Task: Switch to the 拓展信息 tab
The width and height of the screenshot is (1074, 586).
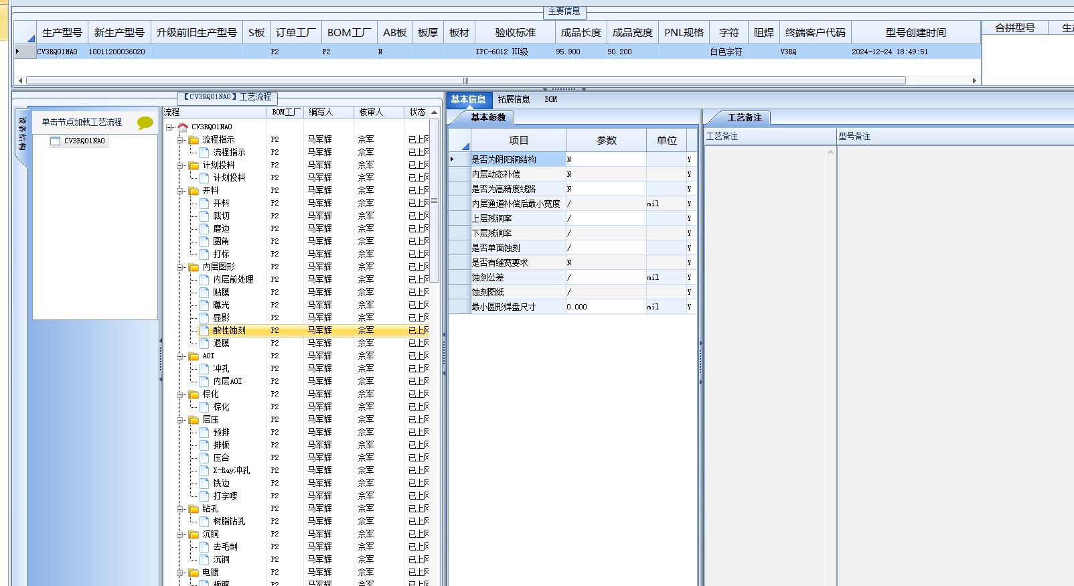Action: [514, 99]
